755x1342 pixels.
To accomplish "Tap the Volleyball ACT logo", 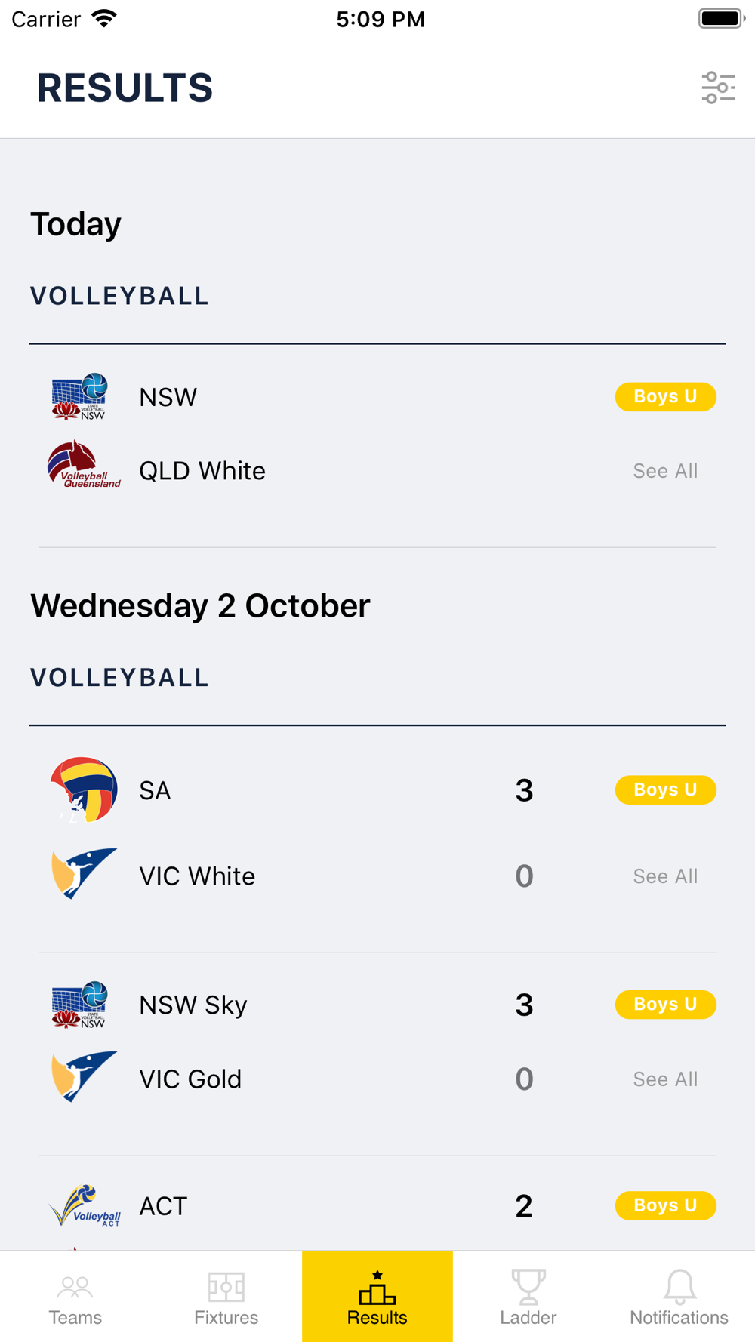I will 85,1205.
